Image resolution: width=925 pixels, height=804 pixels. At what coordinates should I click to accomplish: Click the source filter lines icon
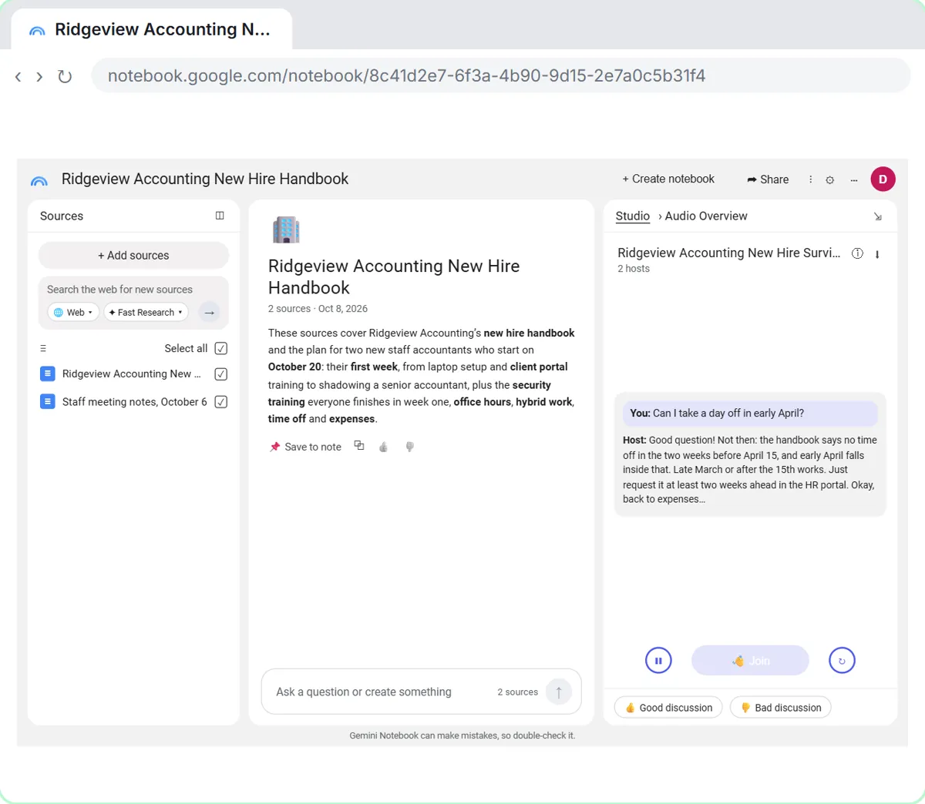pos(43,349)
